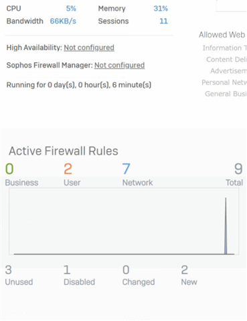Show Disabled firewall rules

click(x=79, y=276)
